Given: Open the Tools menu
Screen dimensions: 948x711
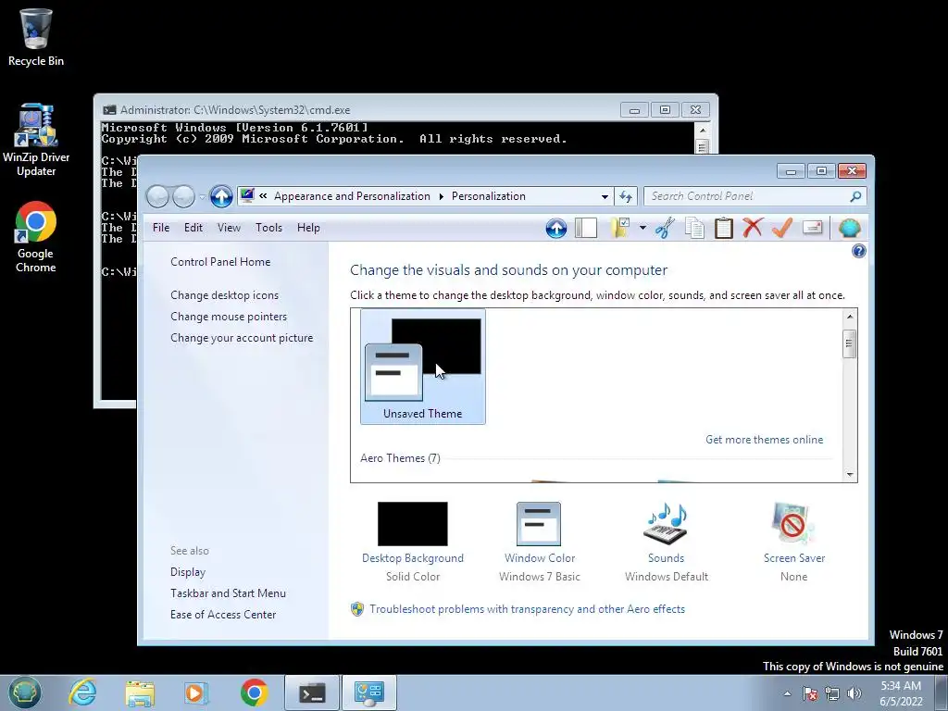Looking at the screenshot, I should (269, 228).
